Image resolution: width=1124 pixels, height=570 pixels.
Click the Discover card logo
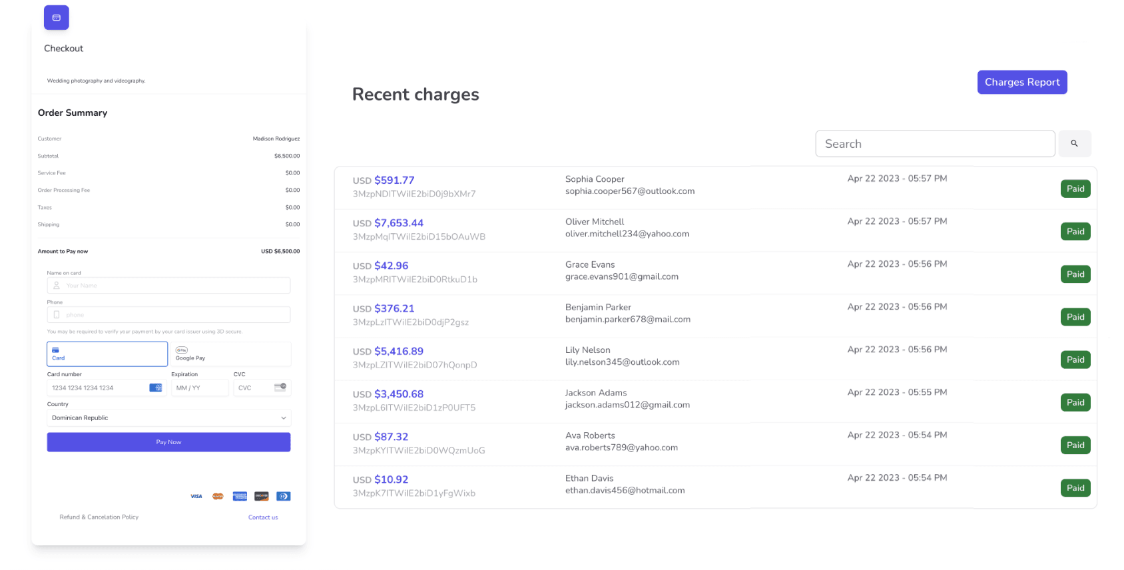pyautogui.click(x=262, y=496)
